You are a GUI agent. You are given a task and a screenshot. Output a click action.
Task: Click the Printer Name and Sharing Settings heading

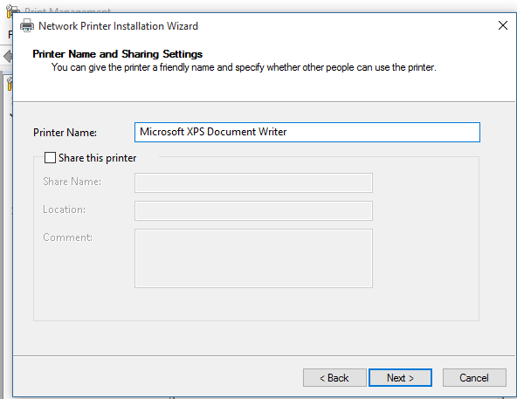[x=117, y=54]
